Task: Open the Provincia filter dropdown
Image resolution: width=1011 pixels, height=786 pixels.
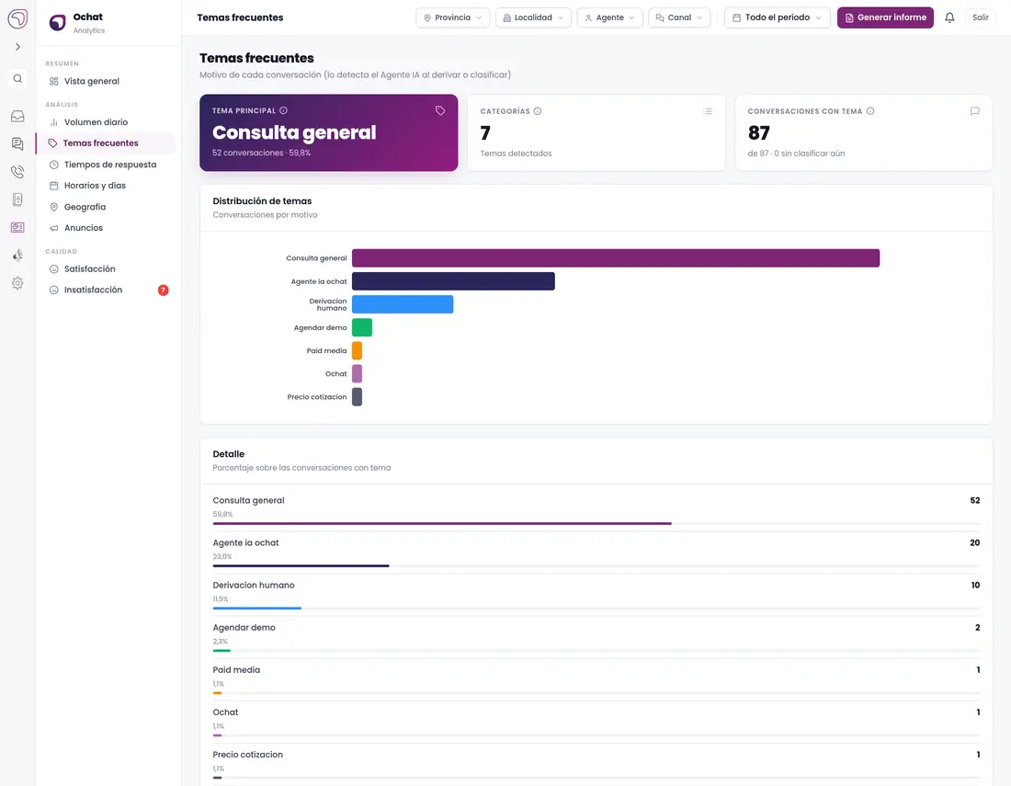Action: pyautogui.click(x=452, y=18)
